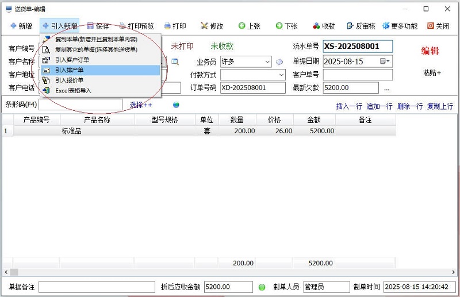Go to next record with 下张
Image resolution: width=460 pixels, height=297 pixels.
tap(286, 26)
